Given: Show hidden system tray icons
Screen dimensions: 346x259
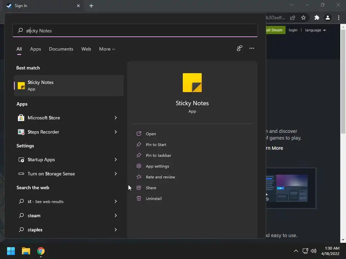Looking at the screenshot, I should (296, 251).
